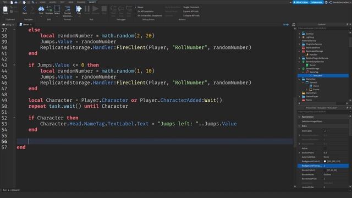Click the Teams service icon

tap(303, 100)
